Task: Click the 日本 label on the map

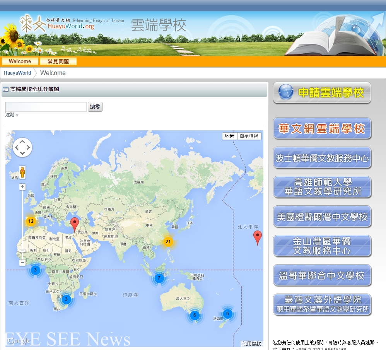Action: [190, 223]
